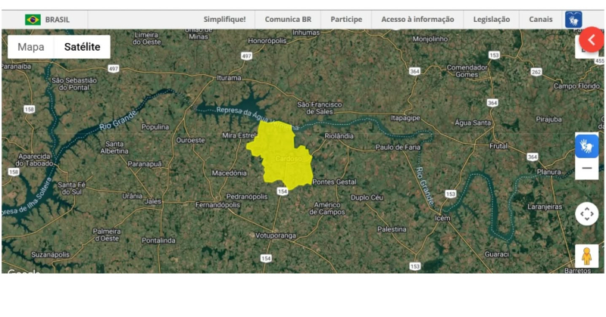Click the Brazil flag icon
606x317 pixels.
pyautogui.click(x=33, y=20)
